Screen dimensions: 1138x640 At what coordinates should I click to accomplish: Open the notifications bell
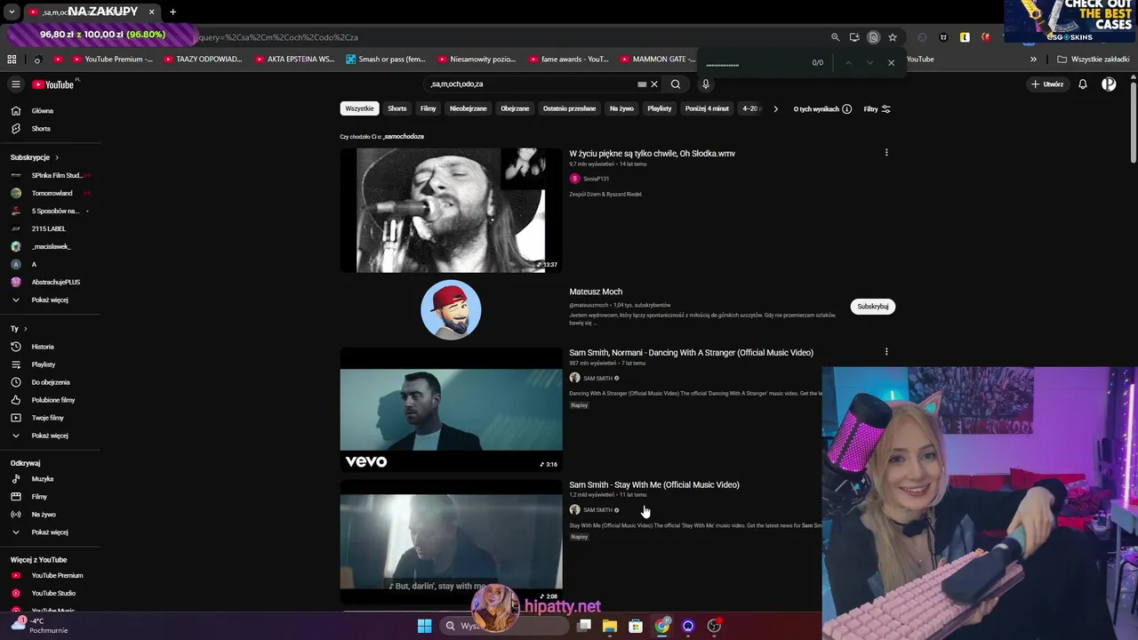tap(1083, 84)
